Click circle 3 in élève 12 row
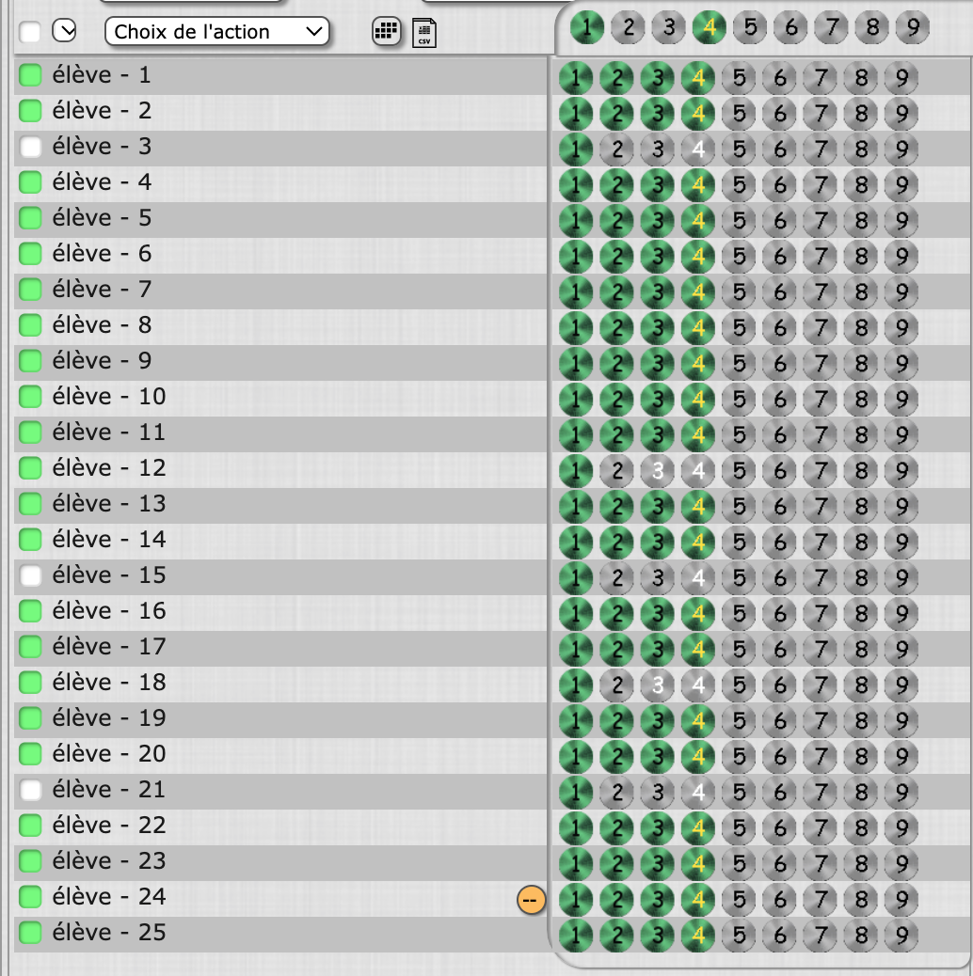Screen dimensions: 973x976 click(657, 471)
